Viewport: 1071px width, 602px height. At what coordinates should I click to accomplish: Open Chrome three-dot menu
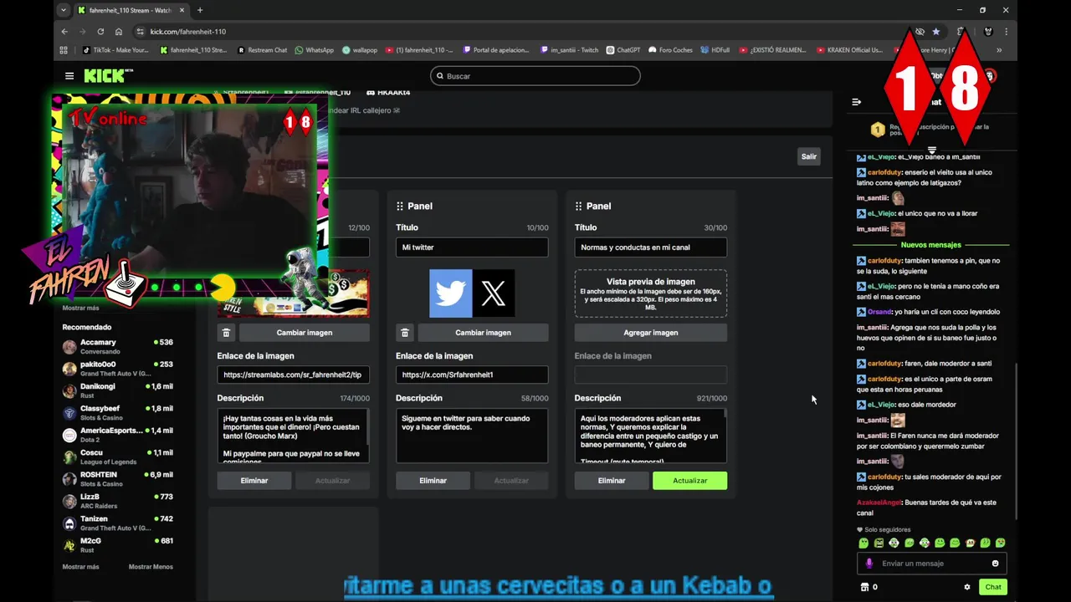(x=1007, y=32)
